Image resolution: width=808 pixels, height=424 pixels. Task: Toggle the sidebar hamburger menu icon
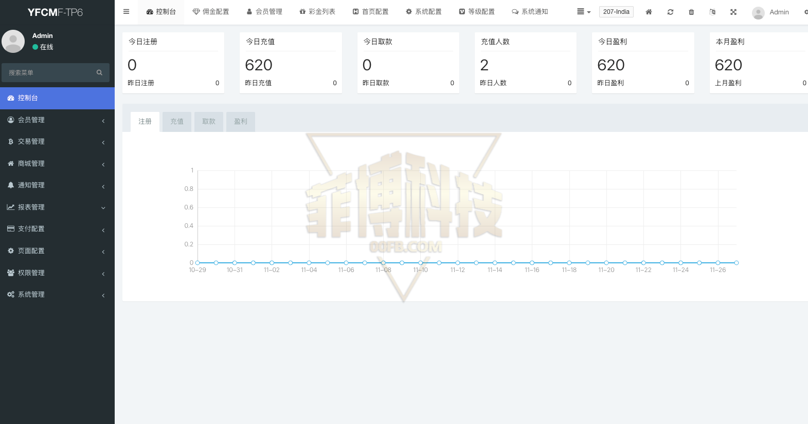pos(126,12)
